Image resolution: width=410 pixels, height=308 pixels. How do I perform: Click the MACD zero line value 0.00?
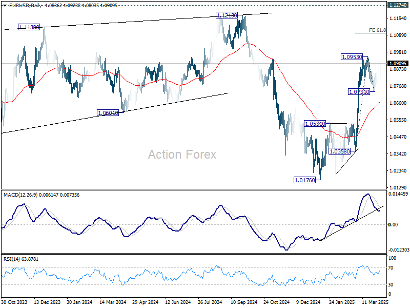(x=393, y=225)
